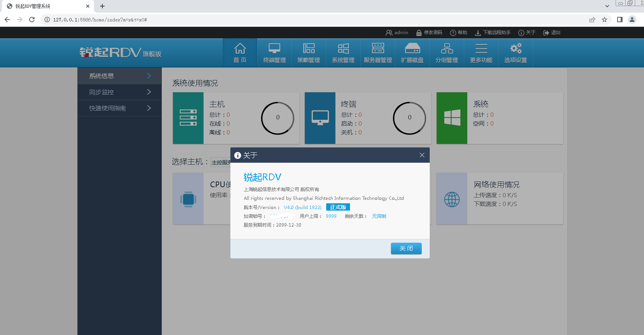Viewport: 644px width, 335px height.
Task: Open browser side panel icon
Action: pyautogui.click(x=619, y=20)
